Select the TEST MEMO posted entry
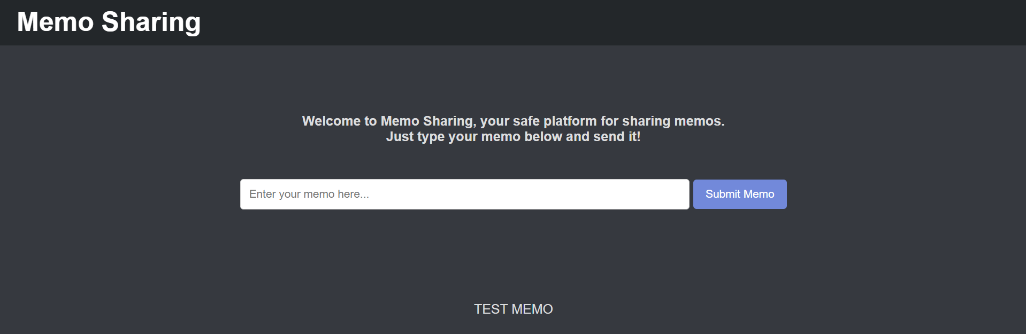Screen dimensions: 1026x334 [x=514, y=309]
